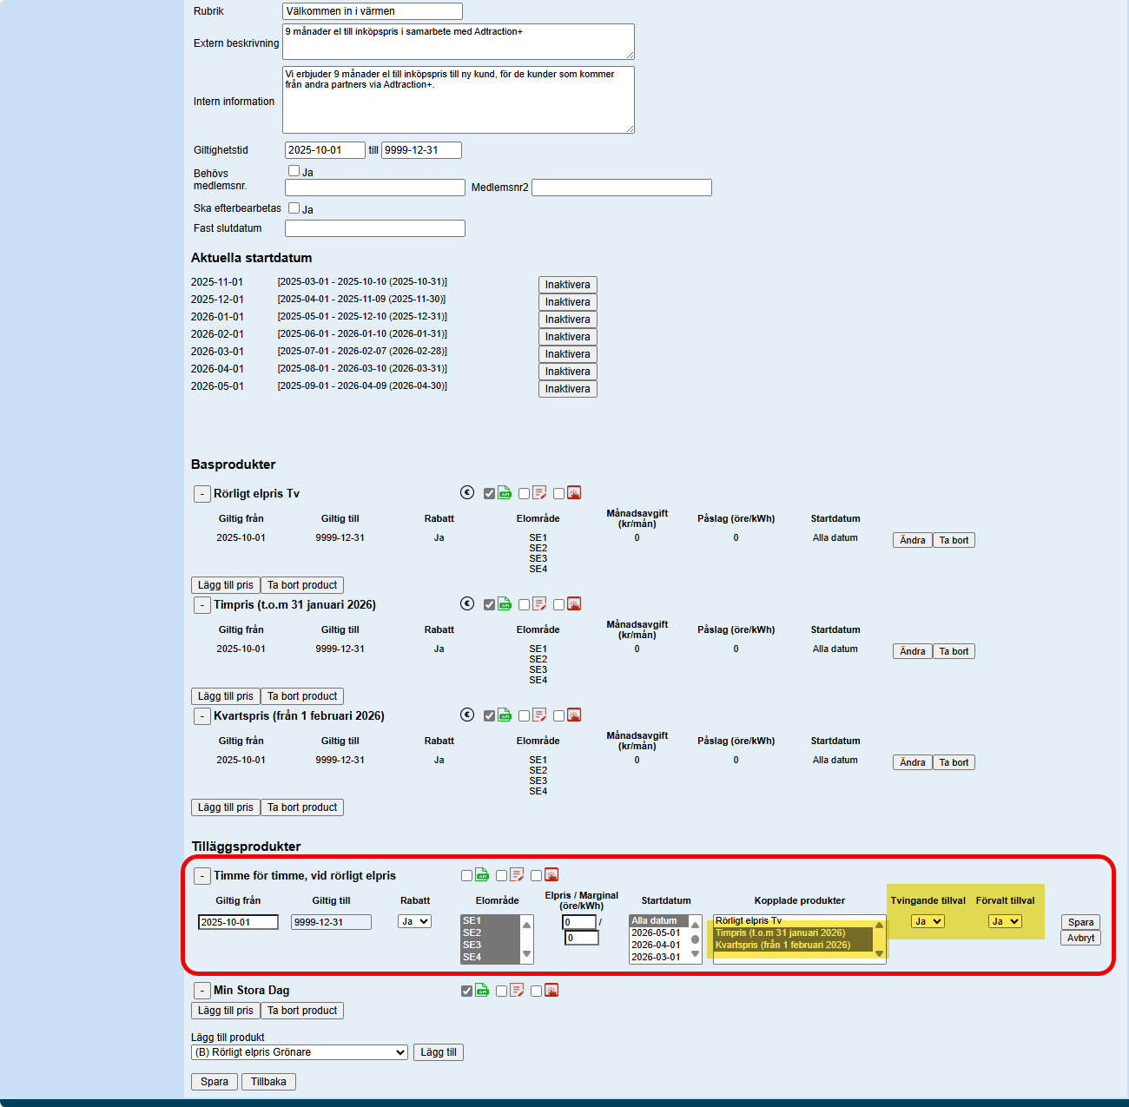This screenshot has width=1129, height=1107.
Task: Select 'Rörligt elpris Tv' in Kopplade produkter list
Action: (749, 920)
